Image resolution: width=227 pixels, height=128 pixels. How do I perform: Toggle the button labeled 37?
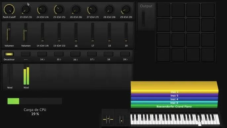pyautogui.click(x=92, y=54)
